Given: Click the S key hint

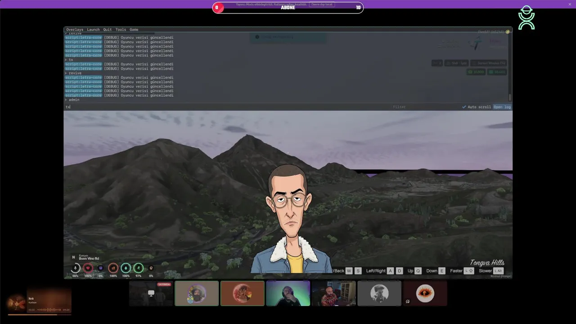Looking at the screenshot, I should (358, 271).
